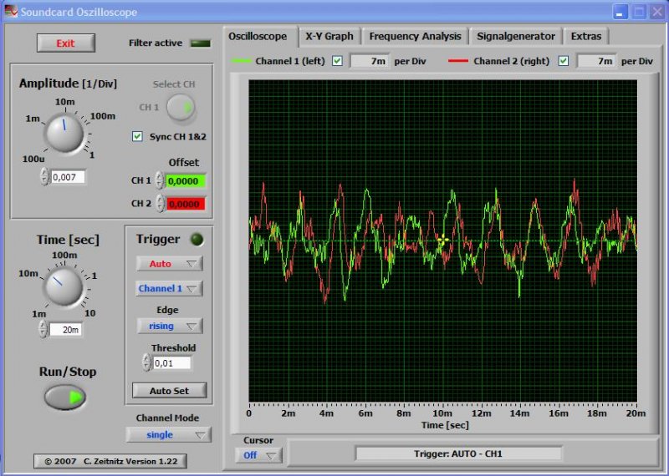Click the CH 2 offset stepper arrows

[160, 203]
